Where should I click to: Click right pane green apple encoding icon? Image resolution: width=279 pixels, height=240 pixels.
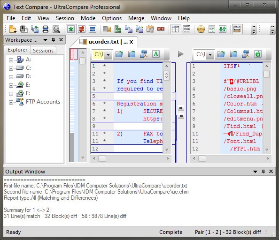click(x=258, y=54)
